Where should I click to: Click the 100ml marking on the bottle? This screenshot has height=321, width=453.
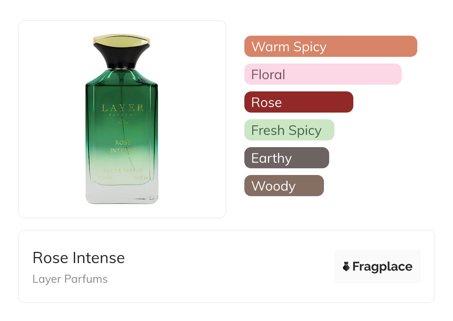tap(105, 178)
